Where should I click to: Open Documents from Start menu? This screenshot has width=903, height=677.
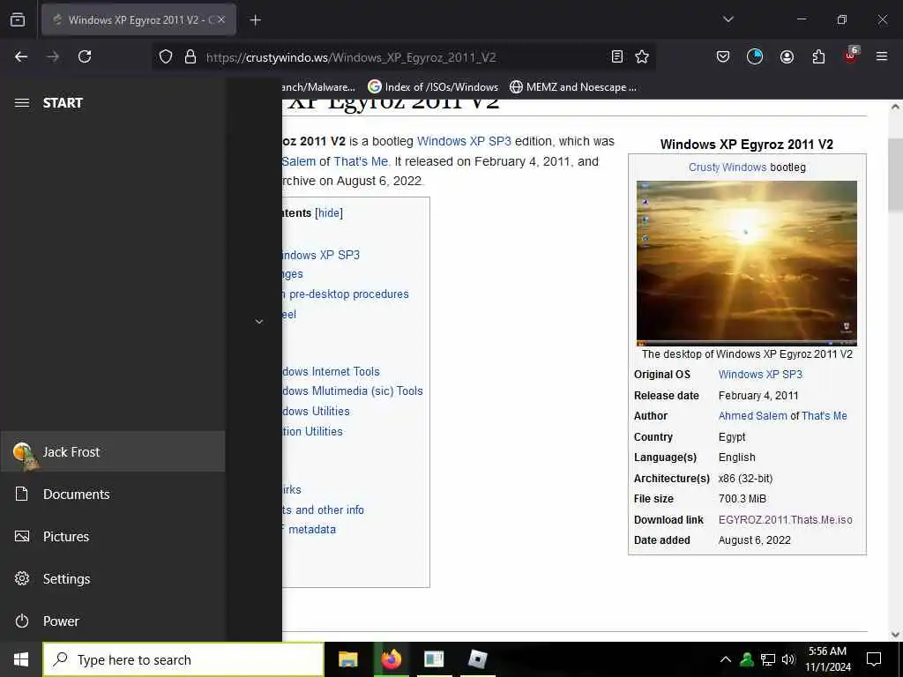coord(113,494)
